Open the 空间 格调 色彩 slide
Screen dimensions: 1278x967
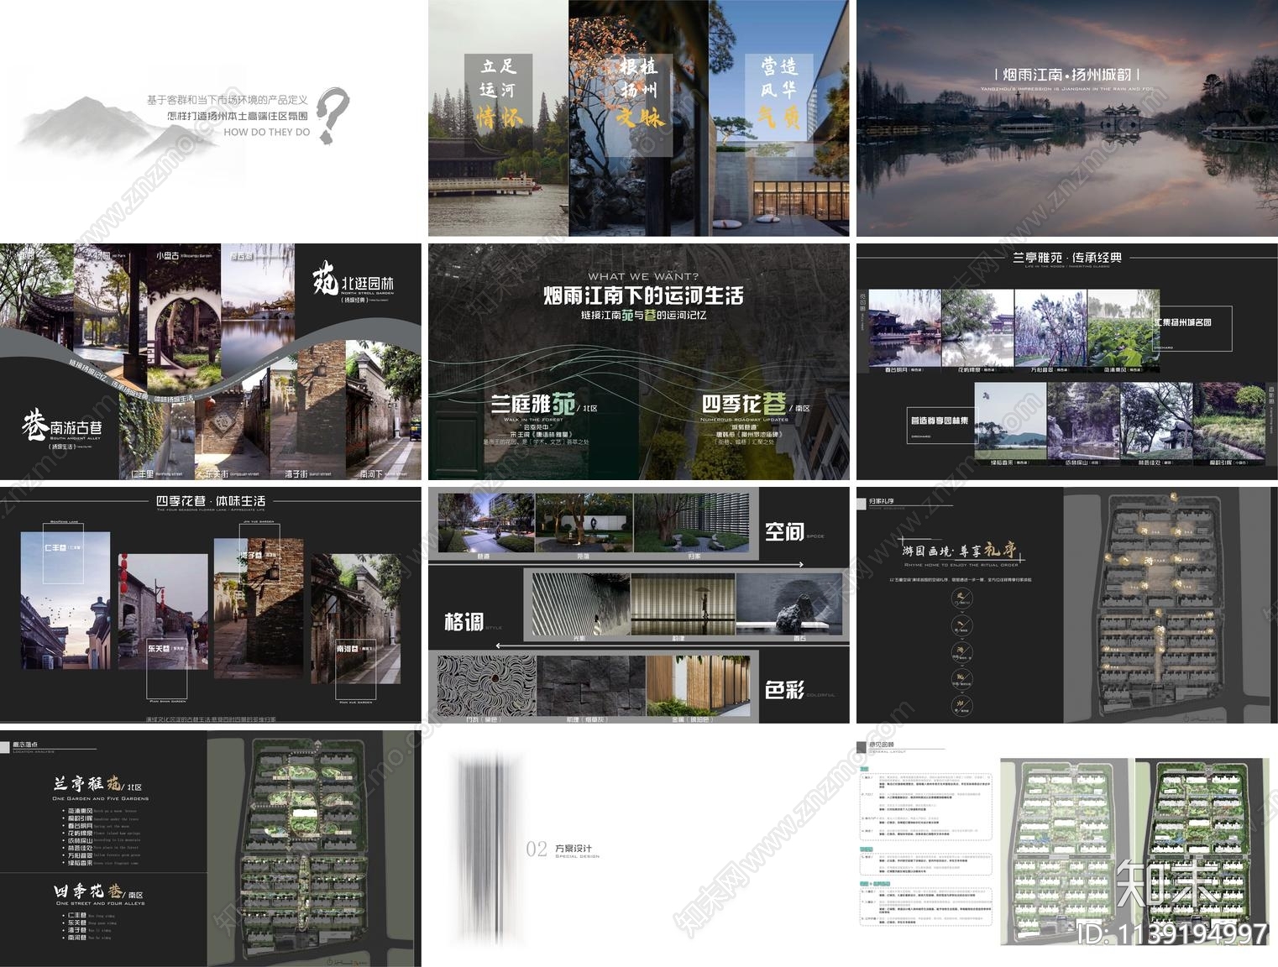[639, 605]
